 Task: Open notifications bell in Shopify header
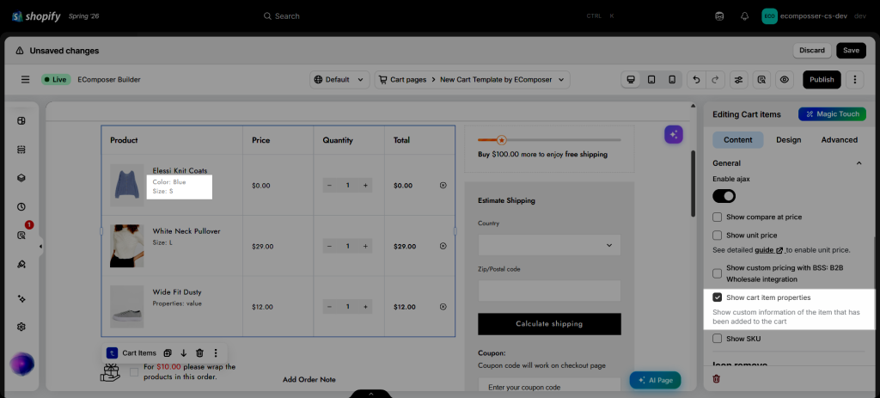(x=745, y=16)
